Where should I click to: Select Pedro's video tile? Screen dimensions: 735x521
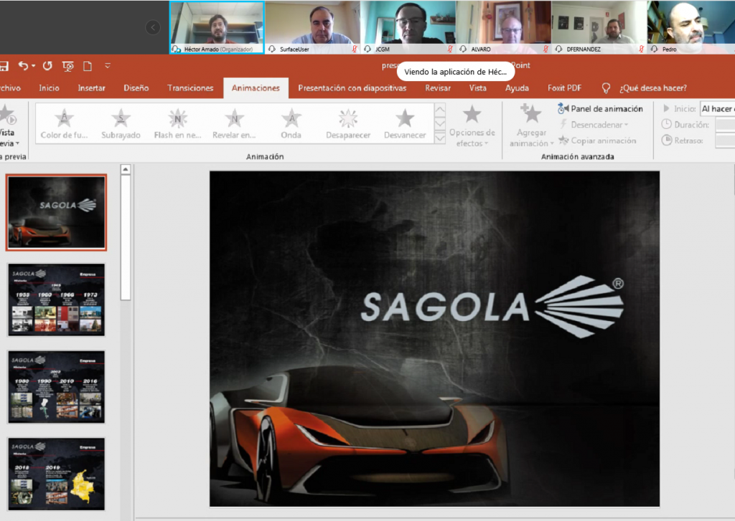point(691,27)
